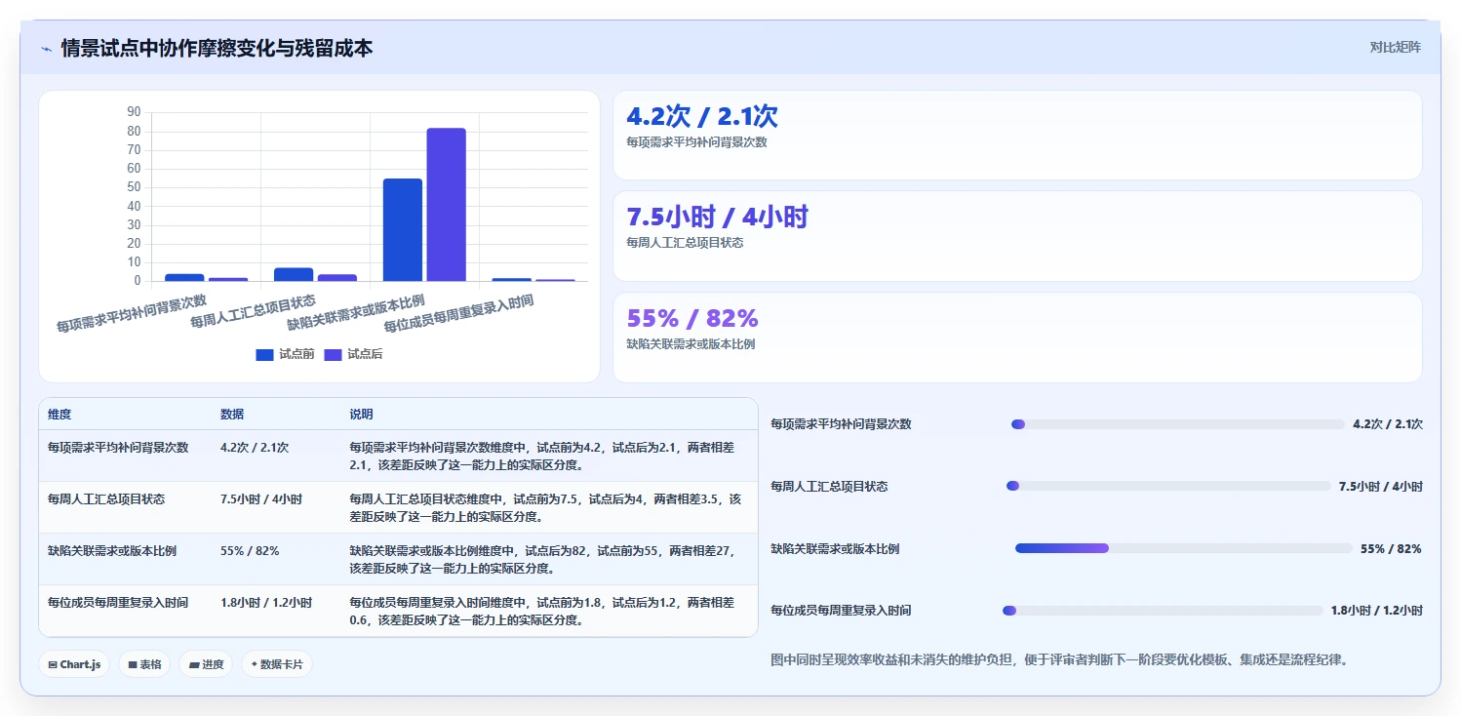Click the progress label 缺陷关联需求或版本比例
The image size is (1461, 716).
835,549
